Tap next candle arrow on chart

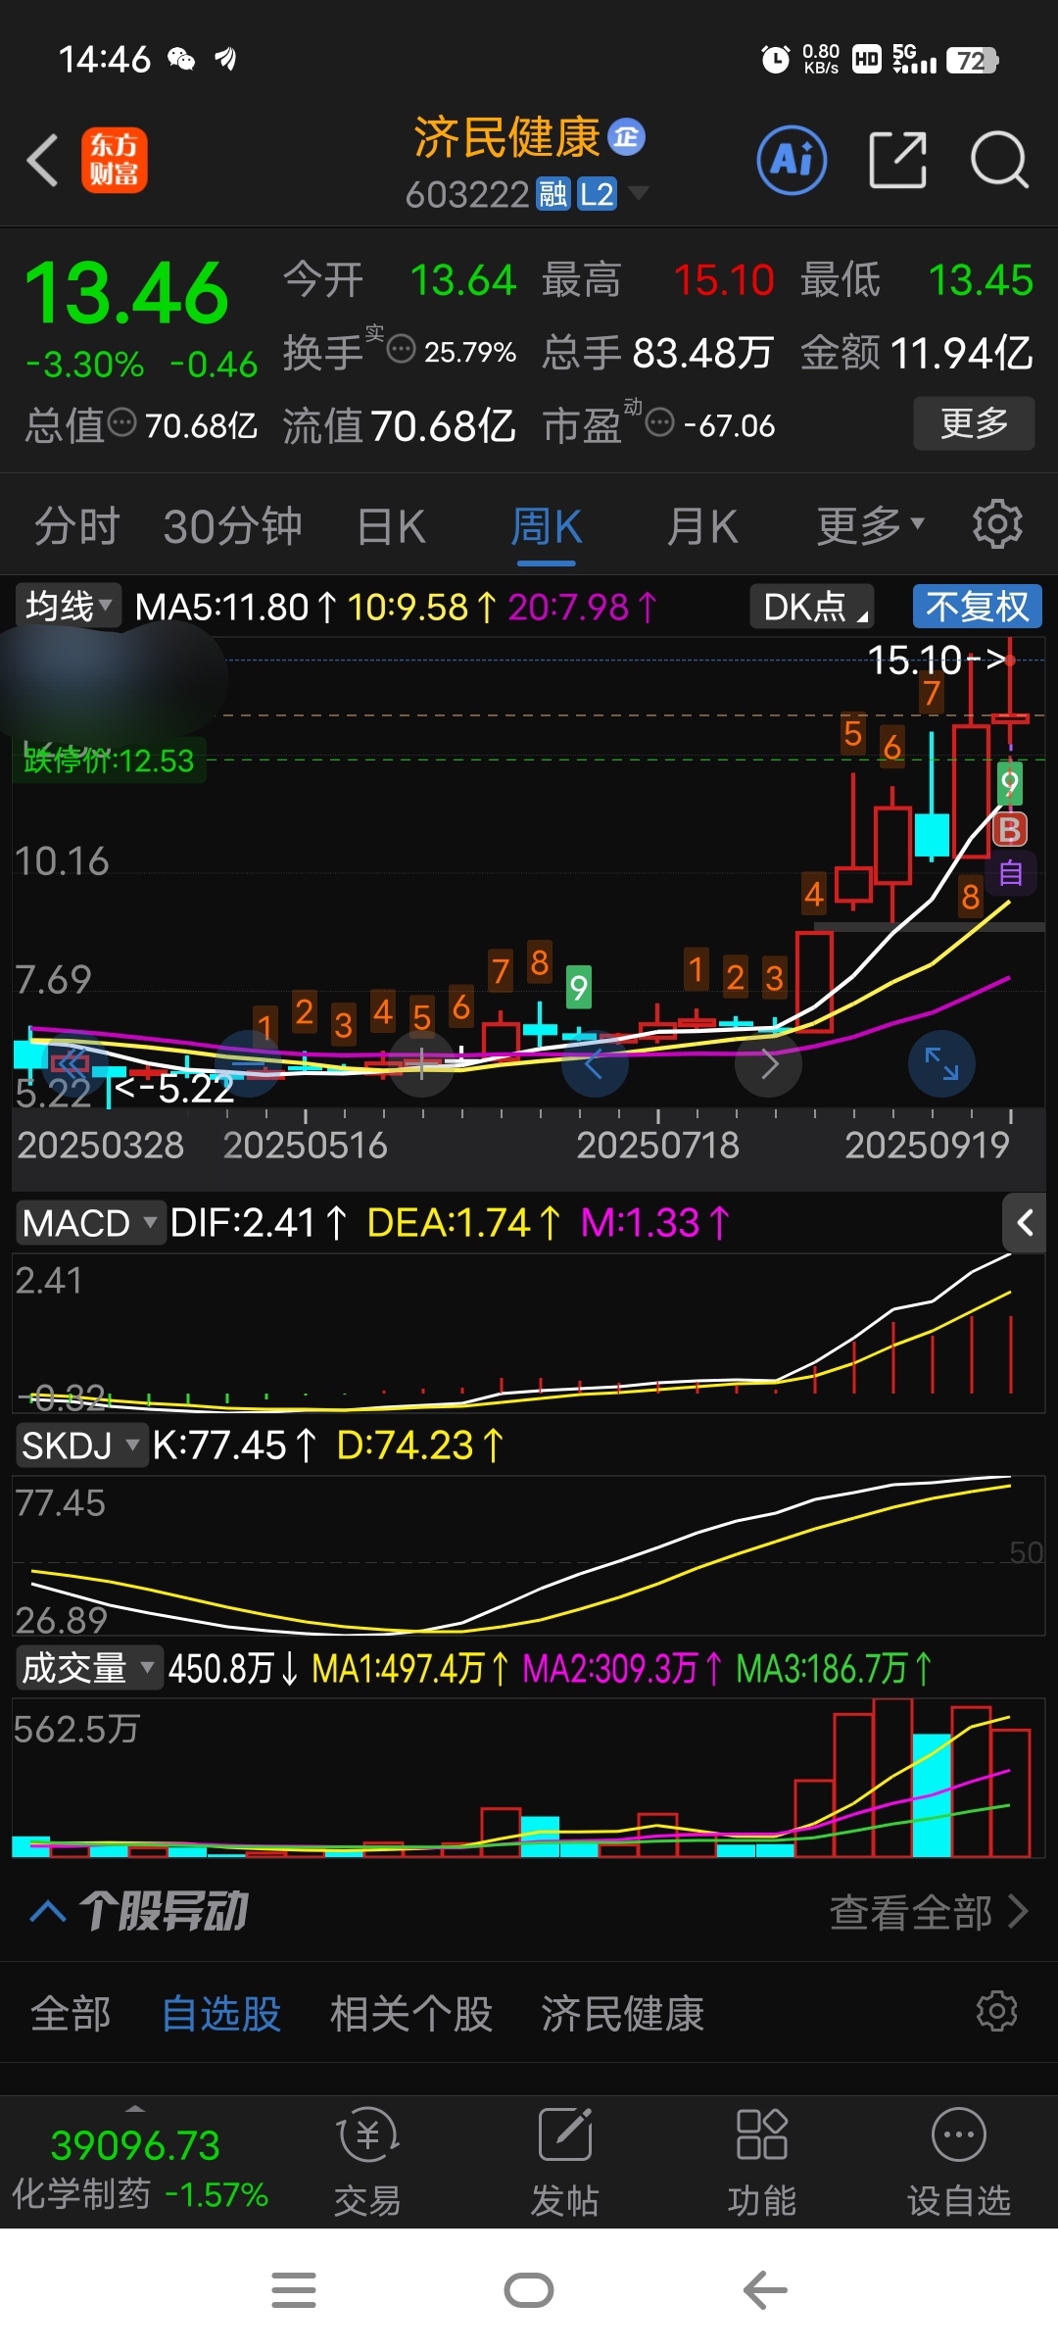[x=769, y=1064]
